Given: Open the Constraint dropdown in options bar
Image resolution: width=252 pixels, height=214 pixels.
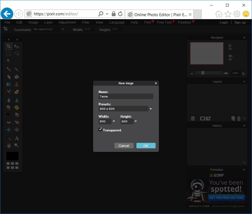Looking at the screenshot, I should [x=63, y=29].
